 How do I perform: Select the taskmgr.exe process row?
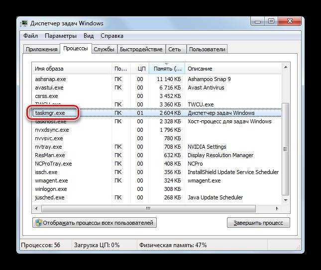click(x=157, y=113)
